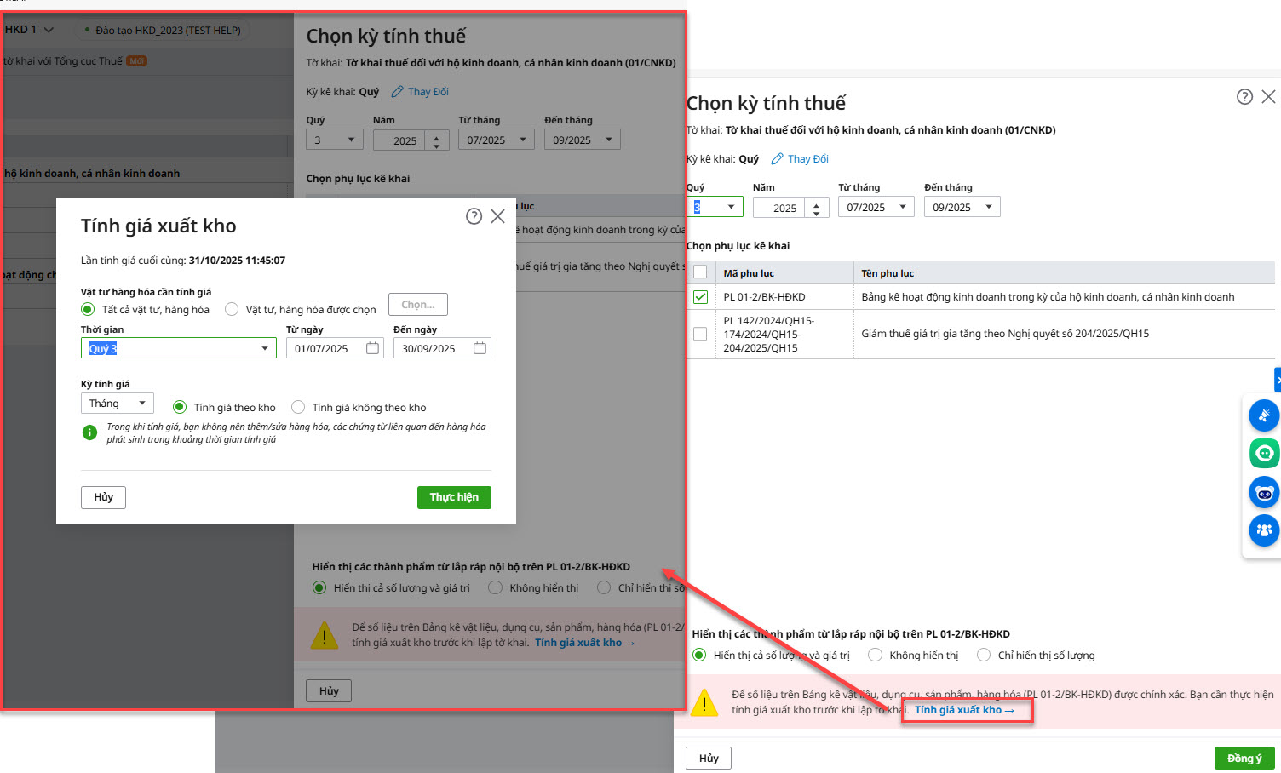
Task: Open the Từ ngày calendar picker icon
Action: [x=372, y=348]
